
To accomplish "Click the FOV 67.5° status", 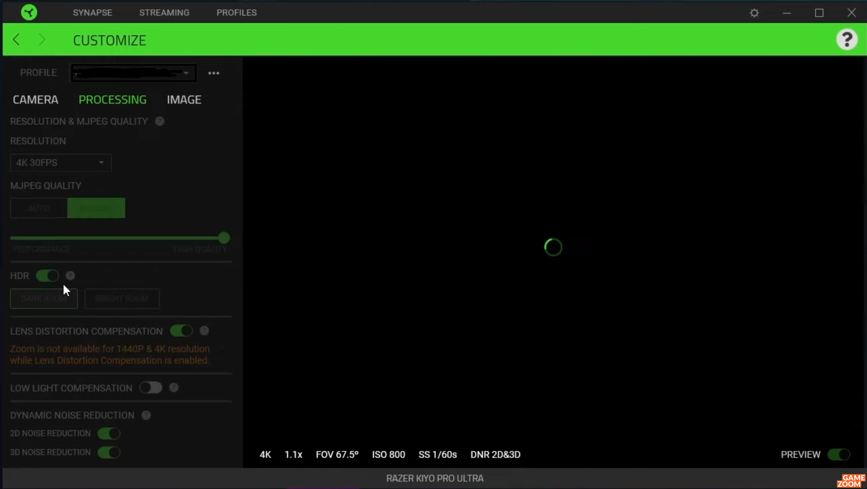I will (337, 454).
